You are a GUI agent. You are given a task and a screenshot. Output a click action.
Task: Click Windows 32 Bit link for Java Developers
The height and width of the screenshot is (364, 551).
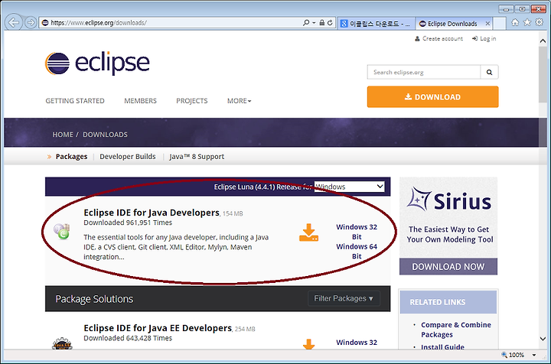pos(357,232)
